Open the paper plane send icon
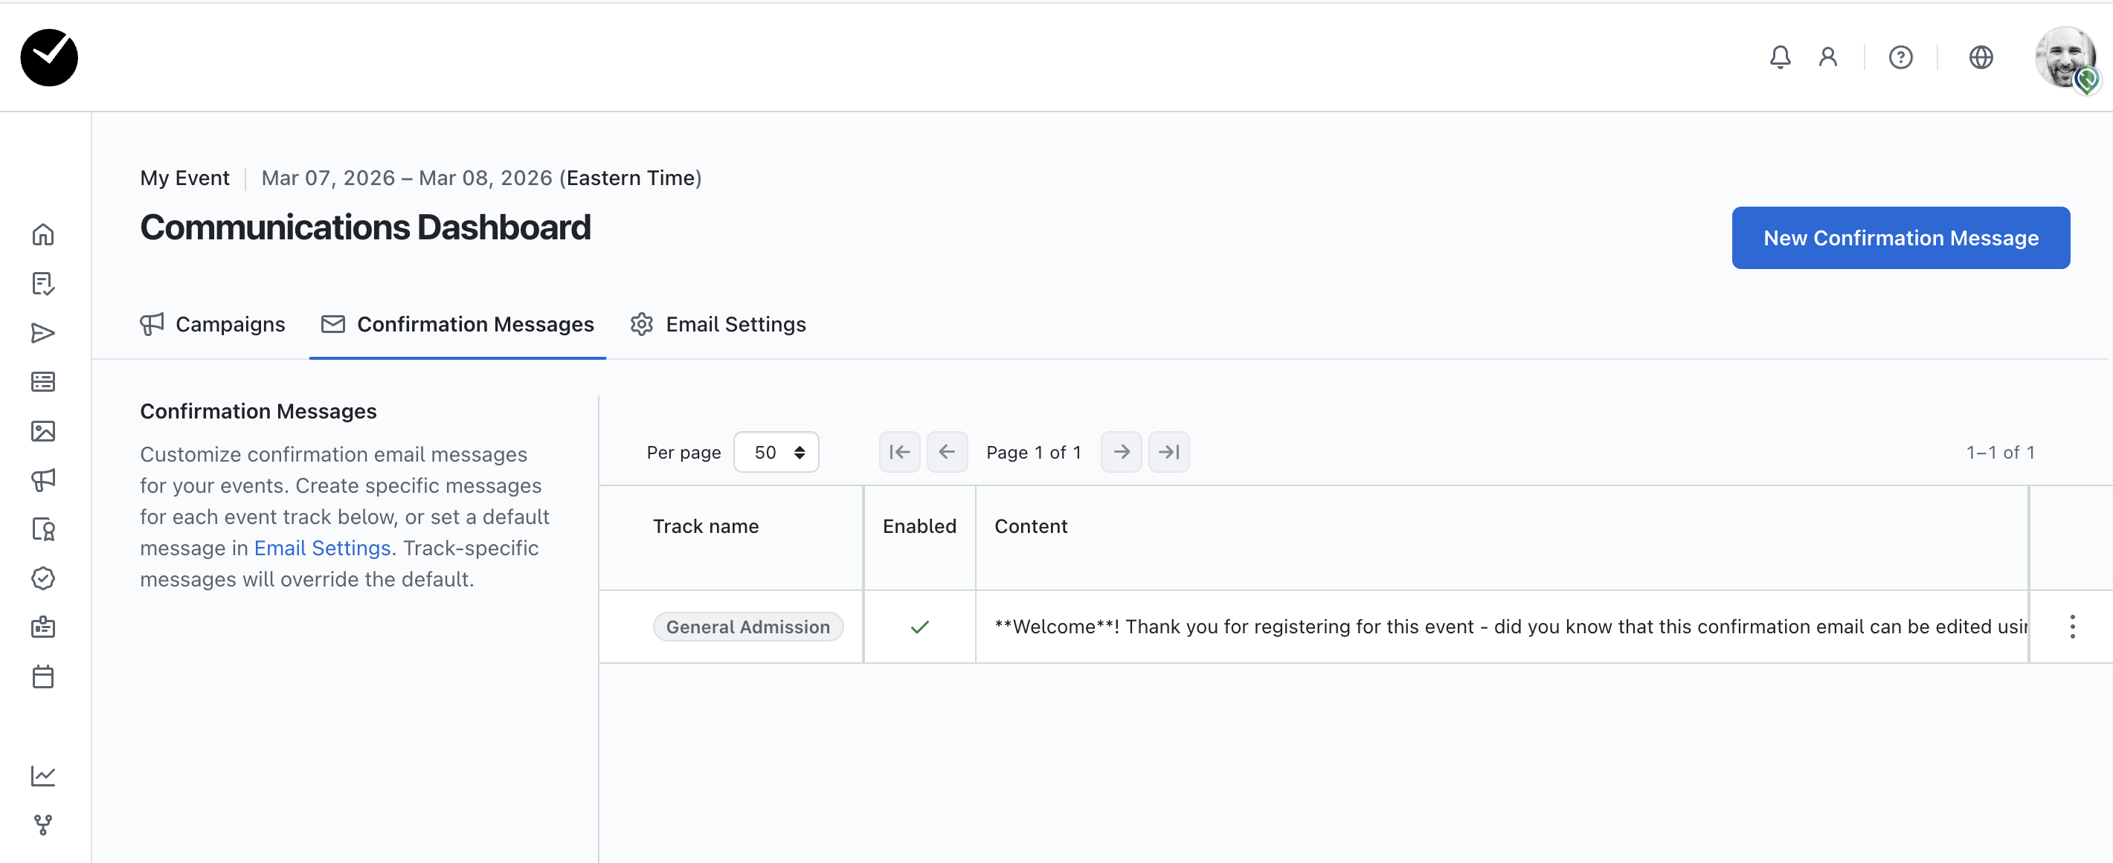This screenshot has width=2113, height=863. 42,333
